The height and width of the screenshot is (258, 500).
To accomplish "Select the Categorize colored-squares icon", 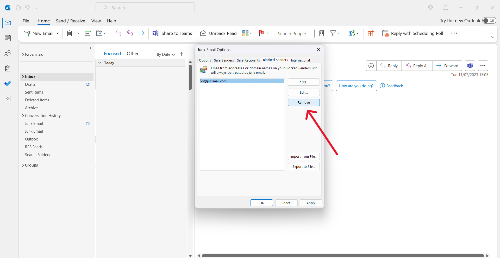I will point(246,33).
